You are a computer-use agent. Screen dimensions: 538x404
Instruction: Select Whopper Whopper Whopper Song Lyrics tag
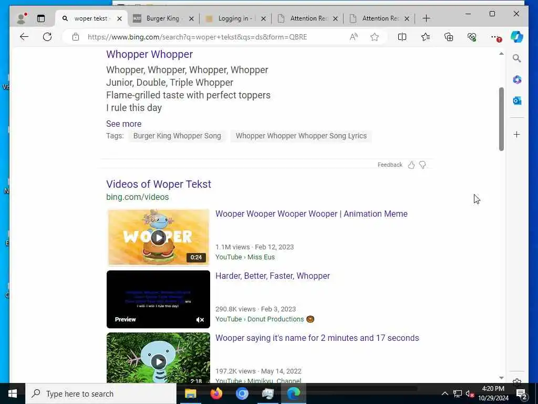pos(301,136)
